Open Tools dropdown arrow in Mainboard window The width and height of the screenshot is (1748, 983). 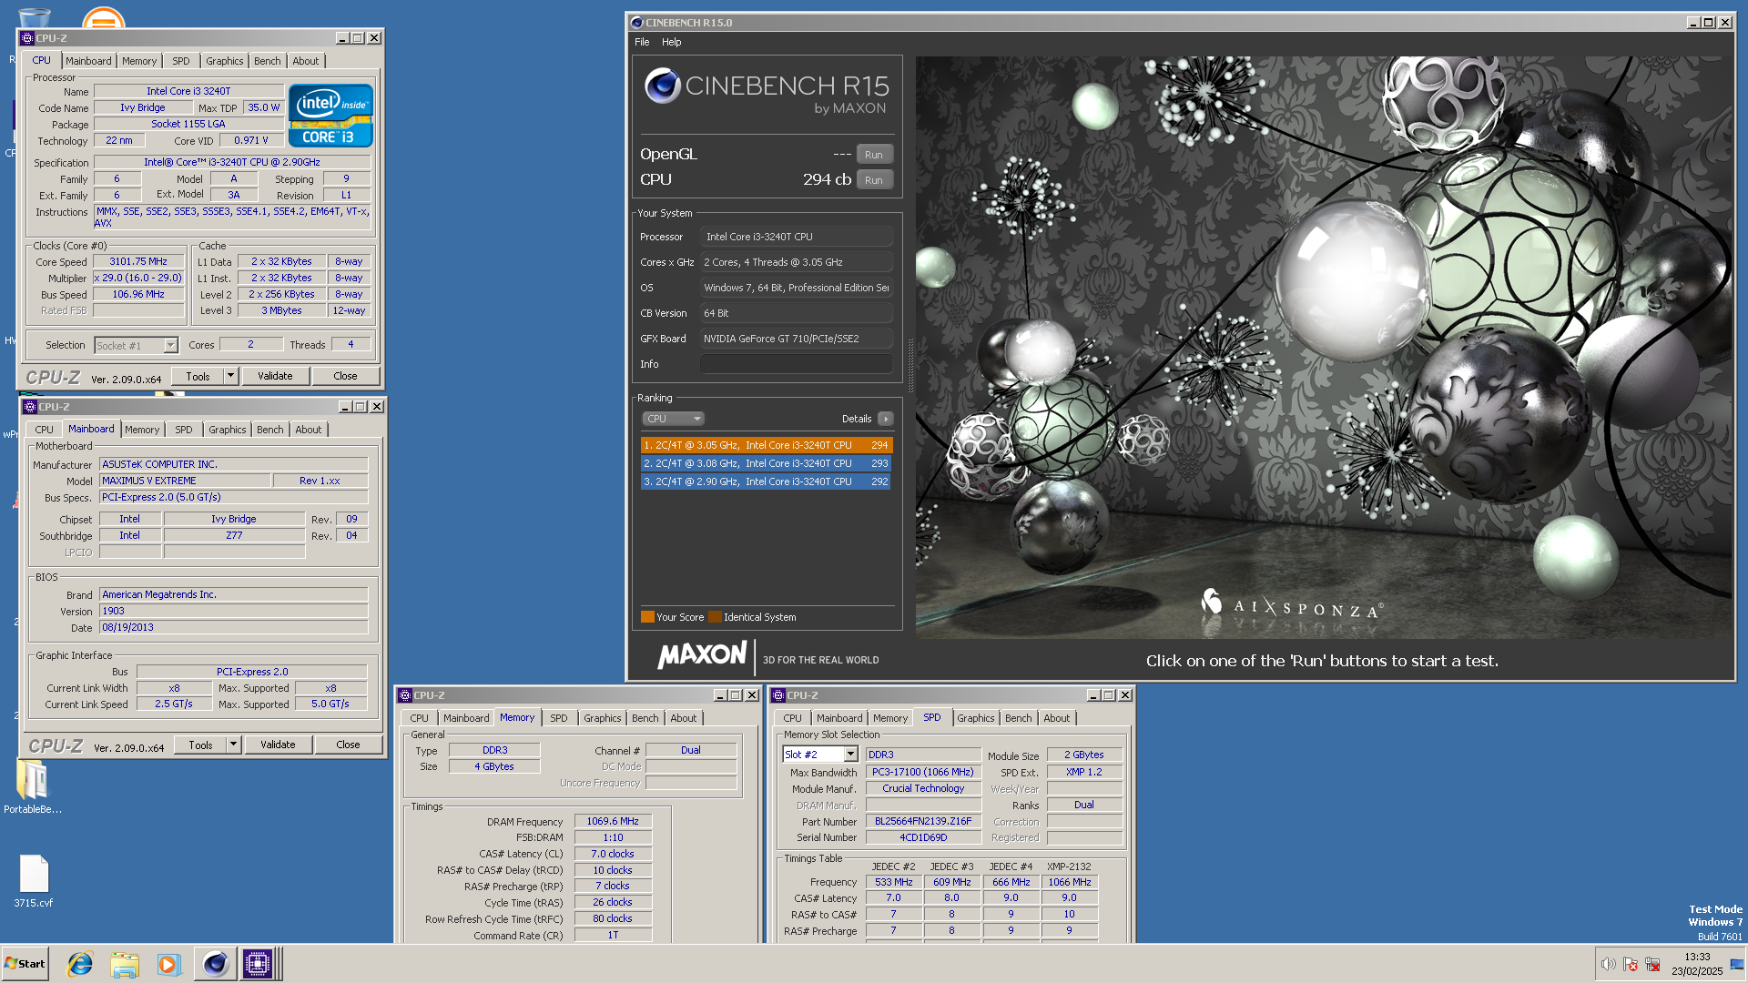point(234,745)
